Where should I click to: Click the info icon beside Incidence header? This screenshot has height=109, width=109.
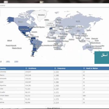[x=26, y=68]
